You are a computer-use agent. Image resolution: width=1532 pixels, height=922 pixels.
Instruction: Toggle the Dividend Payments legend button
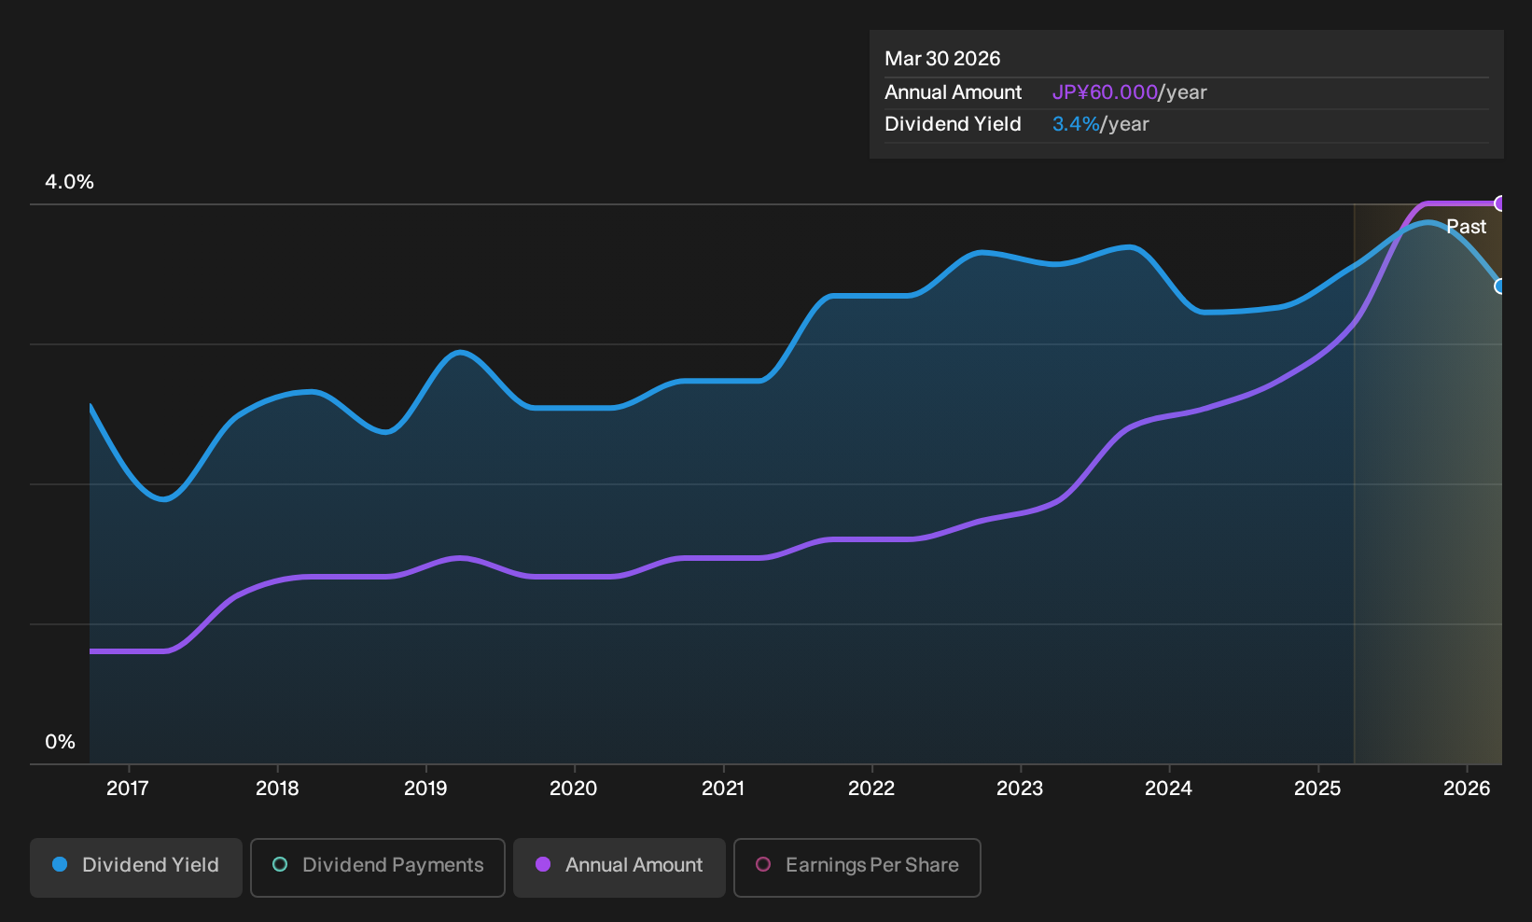point(378,868)
